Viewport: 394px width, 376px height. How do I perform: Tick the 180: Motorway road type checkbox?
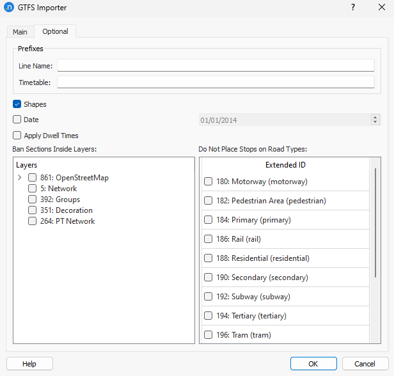[x=209, y=182]
